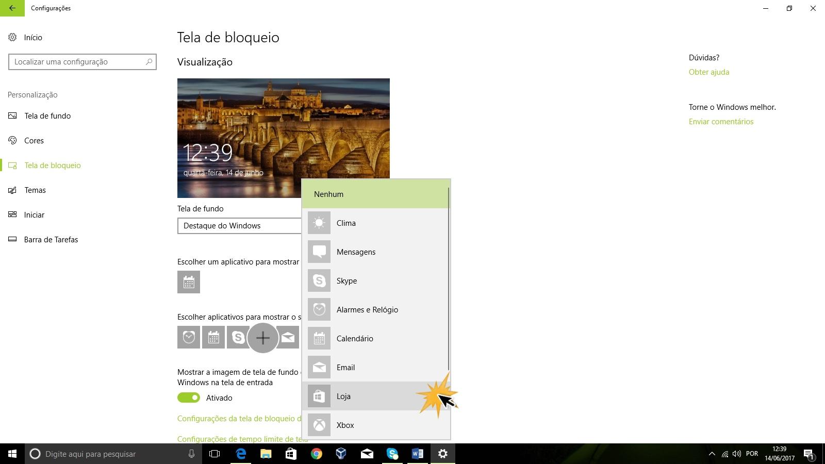
Task: Click the Enviar comentários link
Action: pos(721,122)
